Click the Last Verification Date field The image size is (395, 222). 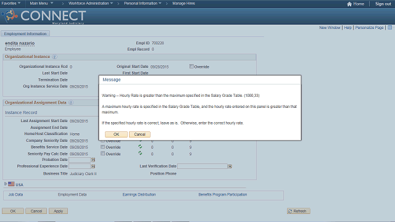point(202,166)
